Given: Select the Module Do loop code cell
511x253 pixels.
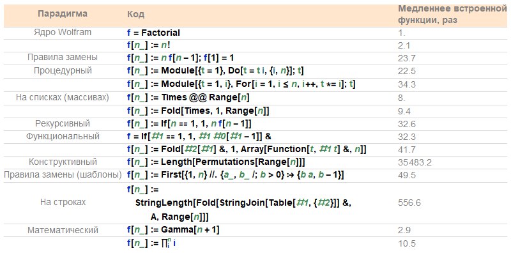Looking at the screenshot, I should [215, 72].
